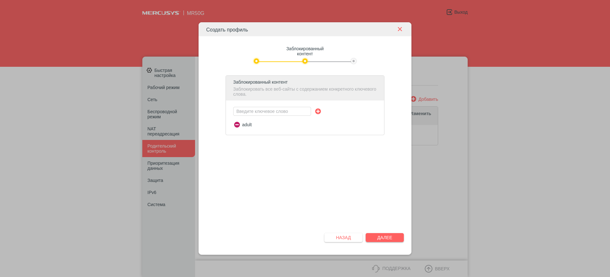Click the Добавить plus icon
The image size is (610, 277).
(413, 99)
